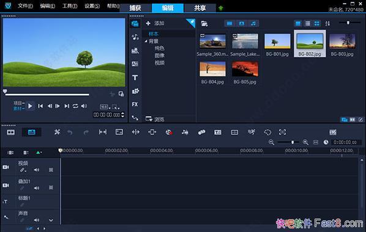This screenshot has height=232, width=366.
Task: Click the 添加 add folder button
Action: (x=155, y=23)
